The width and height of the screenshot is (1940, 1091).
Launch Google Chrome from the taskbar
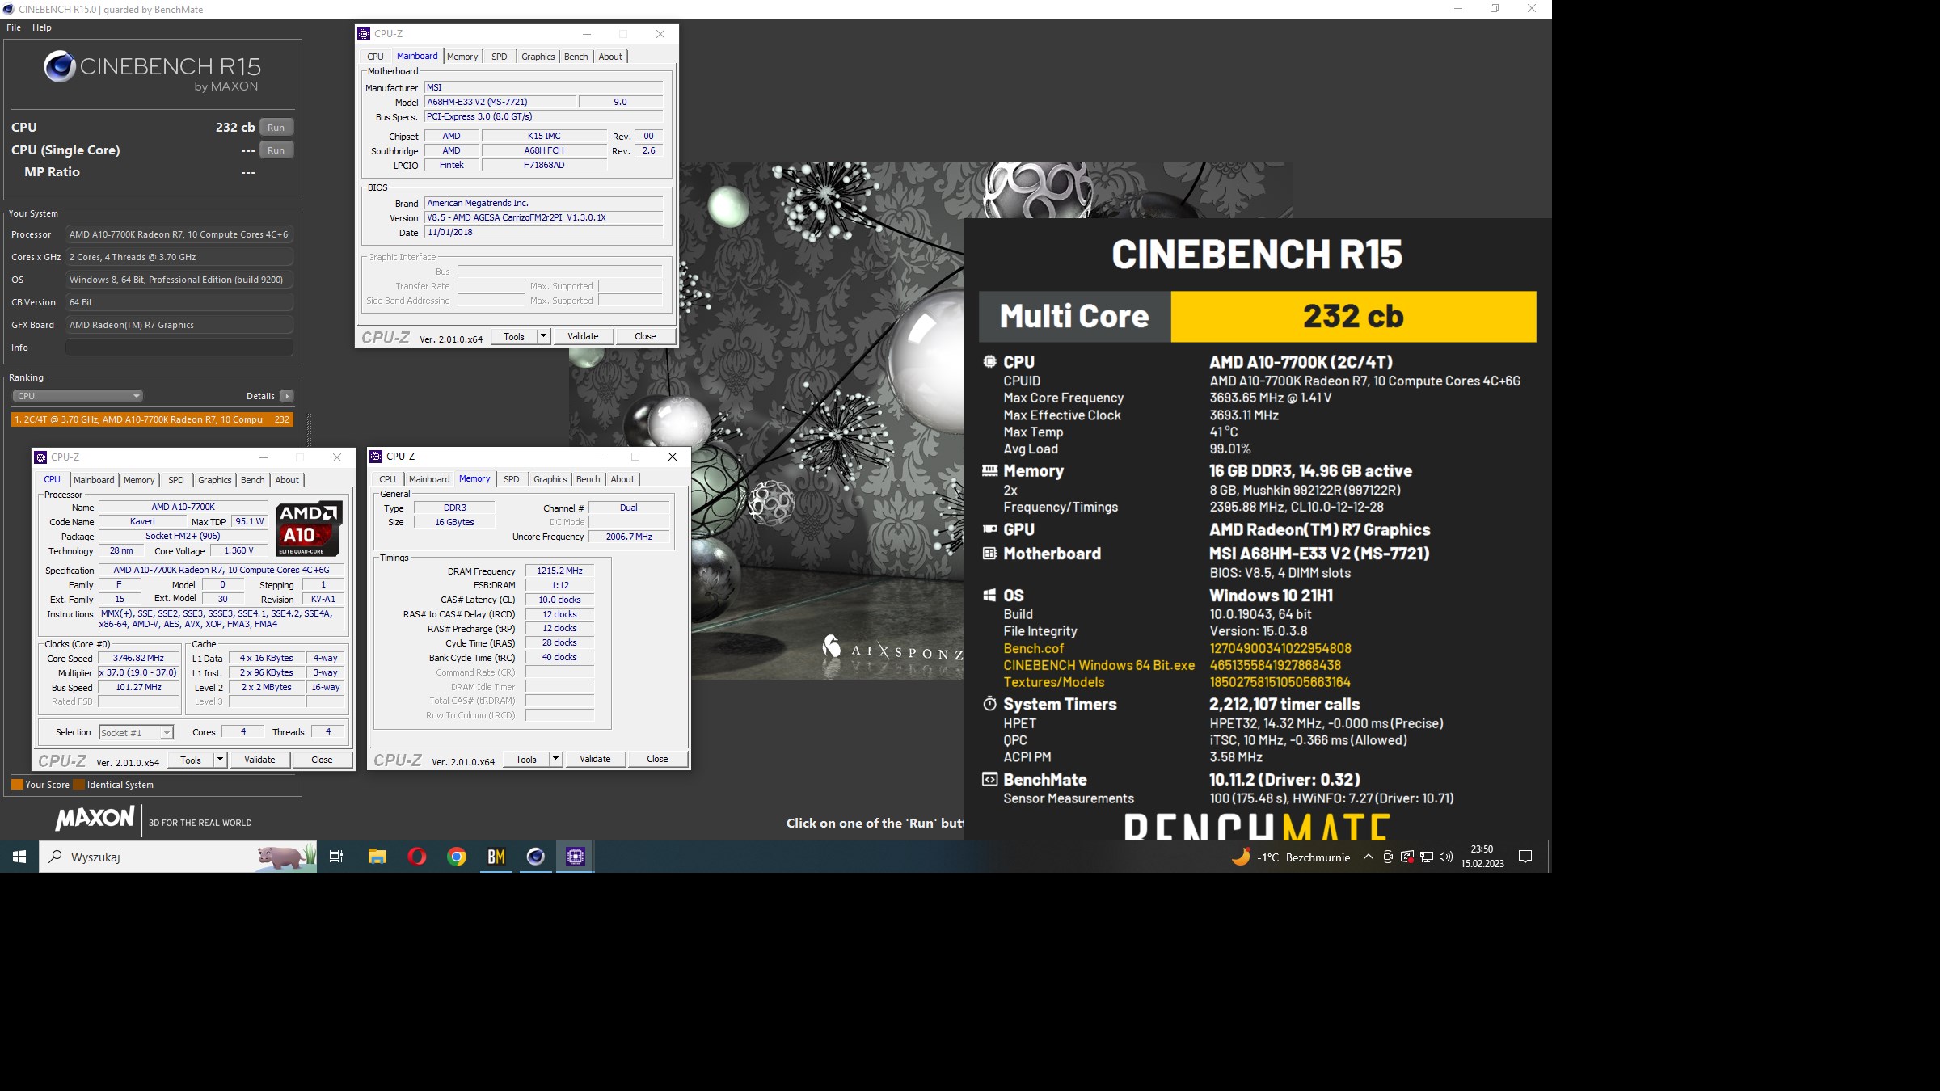(x=457, y=857)
